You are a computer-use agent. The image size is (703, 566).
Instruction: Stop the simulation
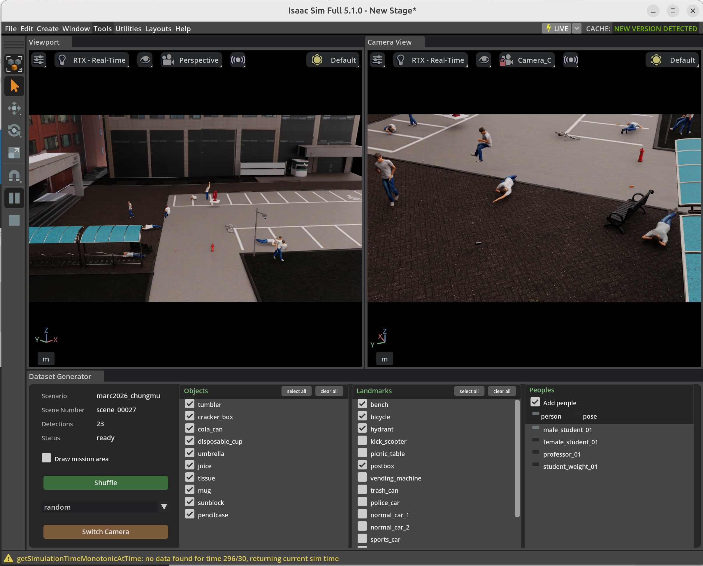click(x=14, y=220)
